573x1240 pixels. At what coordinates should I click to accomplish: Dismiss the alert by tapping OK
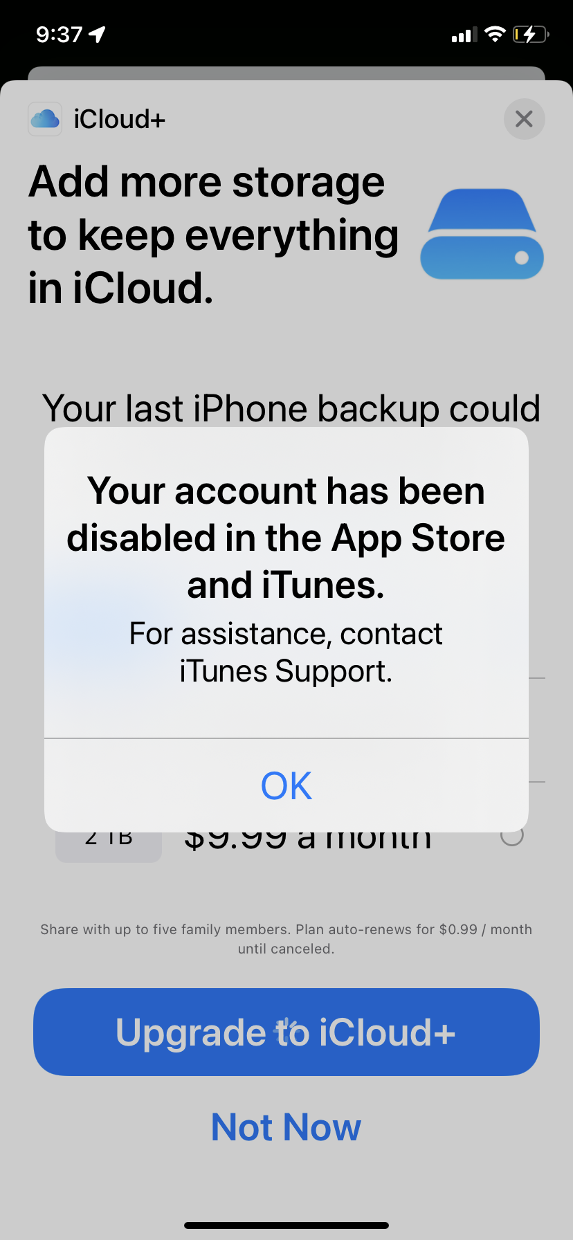point(286,785)
